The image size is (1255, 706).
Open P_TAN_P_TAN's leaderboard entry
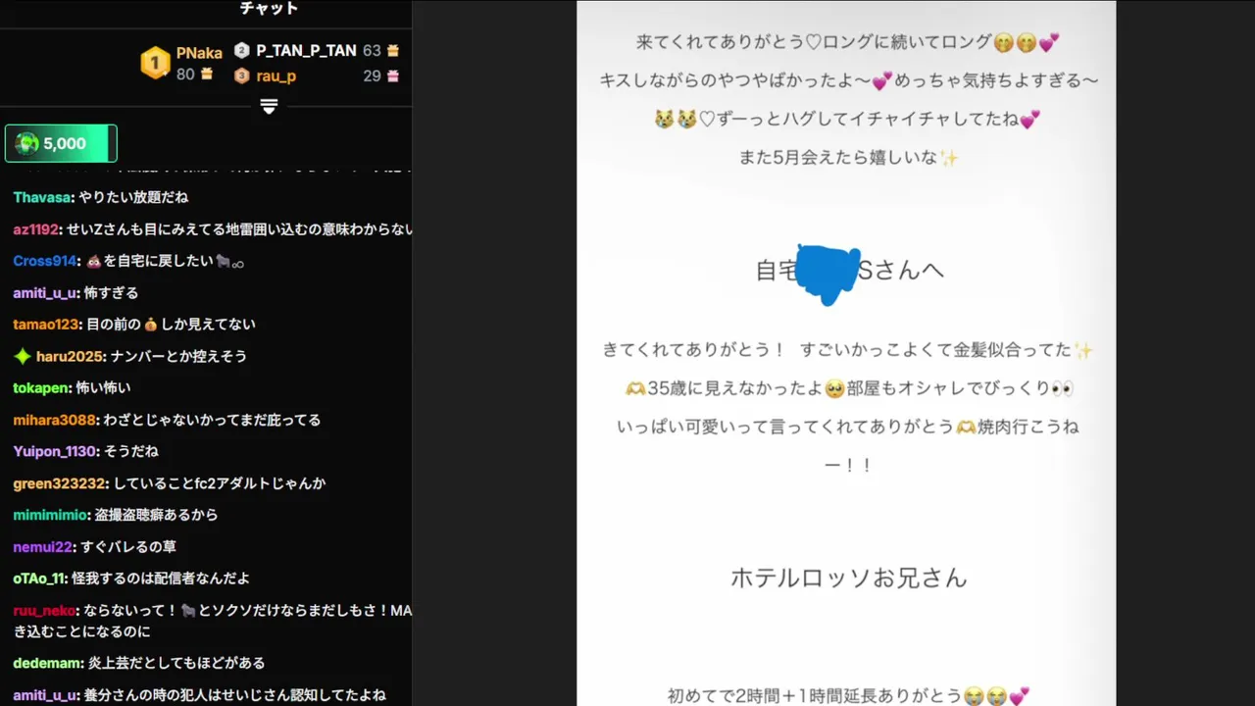click(x=306, y=50)
